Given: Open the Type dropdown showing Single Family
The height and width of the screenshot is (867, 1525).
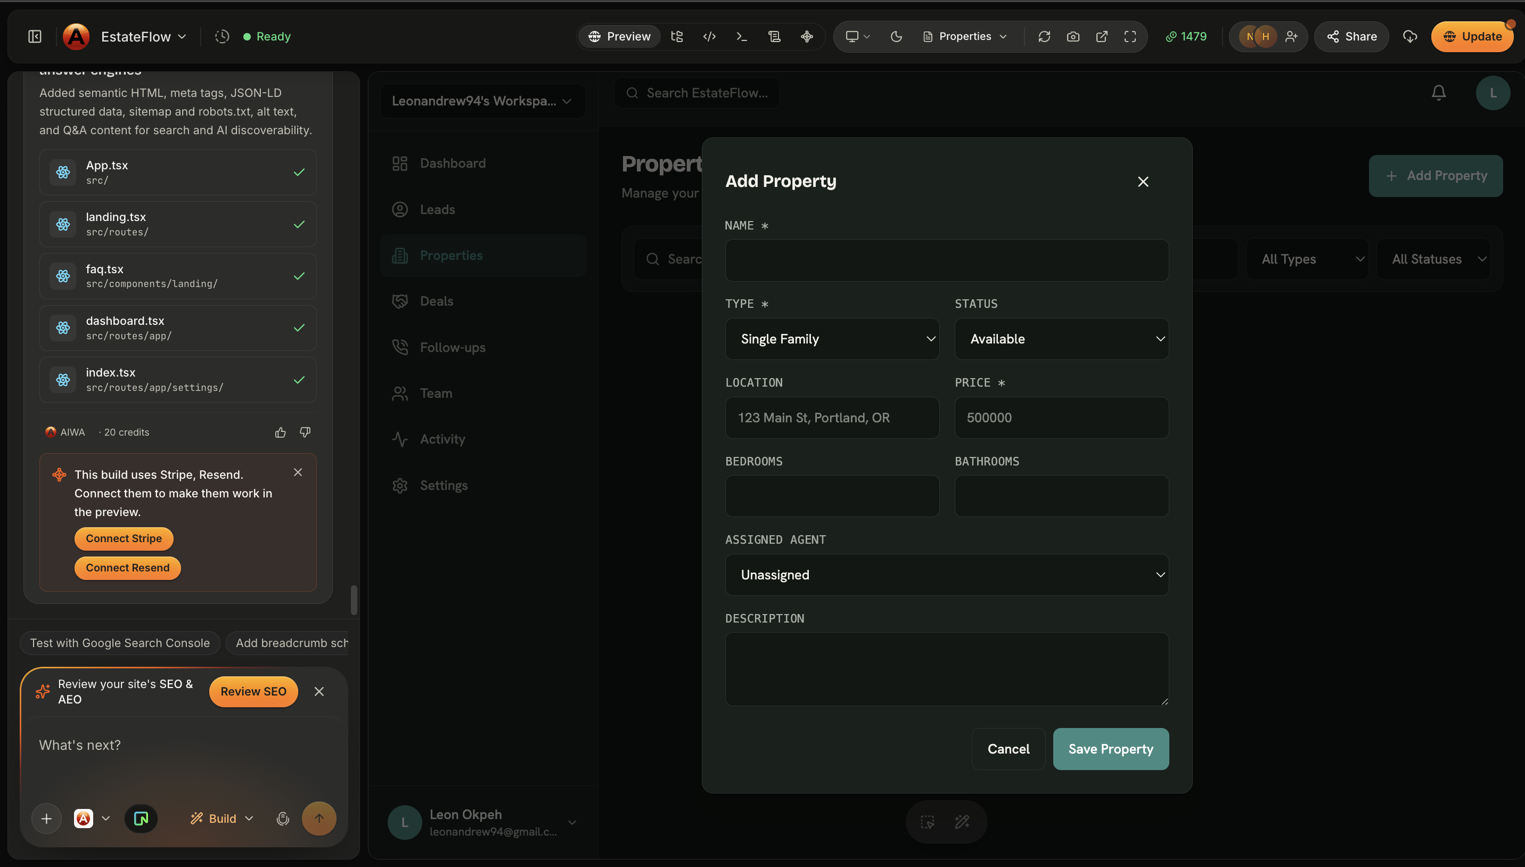Looking at the screenshot, I should coord(832,339).
